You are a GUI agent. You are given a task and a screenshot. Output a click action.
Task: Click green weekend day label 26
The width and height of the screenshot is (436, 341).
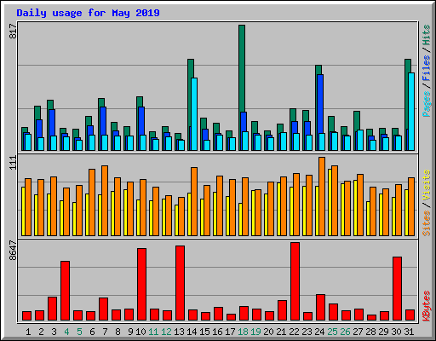click(345, 332)
